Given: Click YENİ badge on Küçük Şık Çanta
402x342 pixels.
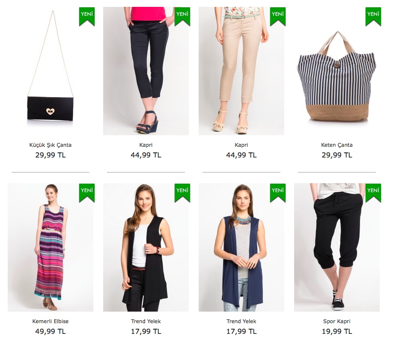Looking at the screenshot, I should point(87,17).
